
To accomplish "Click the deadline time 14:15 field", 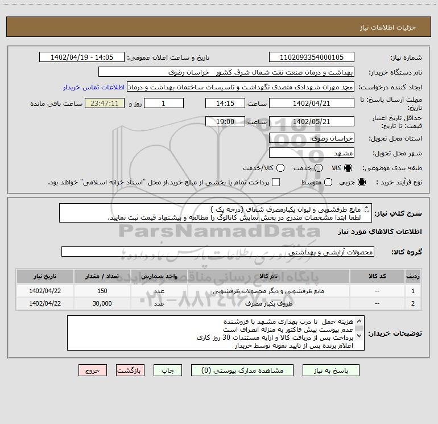I will click(x=225, y=103).
